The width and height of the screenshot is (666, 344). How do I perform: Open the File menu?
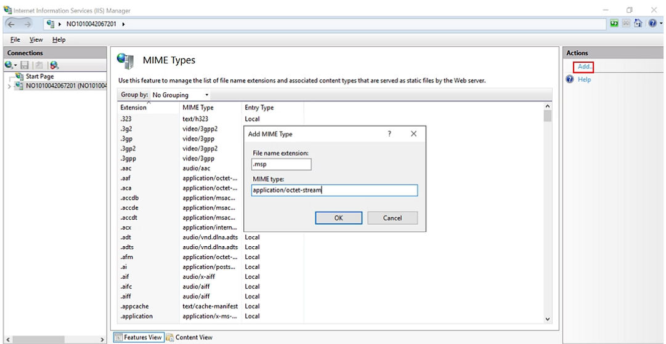[x=15, y=39]
